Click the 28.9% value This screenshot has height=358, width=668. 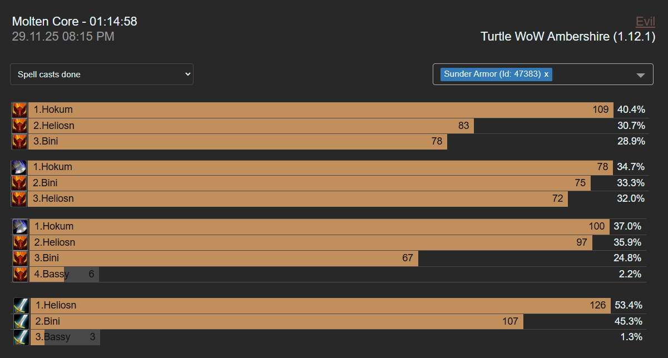point(631,142)
